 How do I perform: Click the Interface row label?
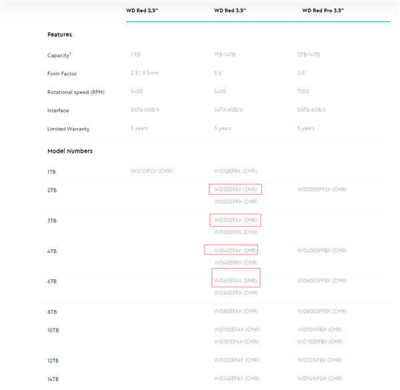point(58,111)
